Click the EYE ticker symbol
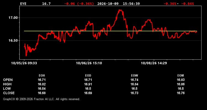 point(23,4)
